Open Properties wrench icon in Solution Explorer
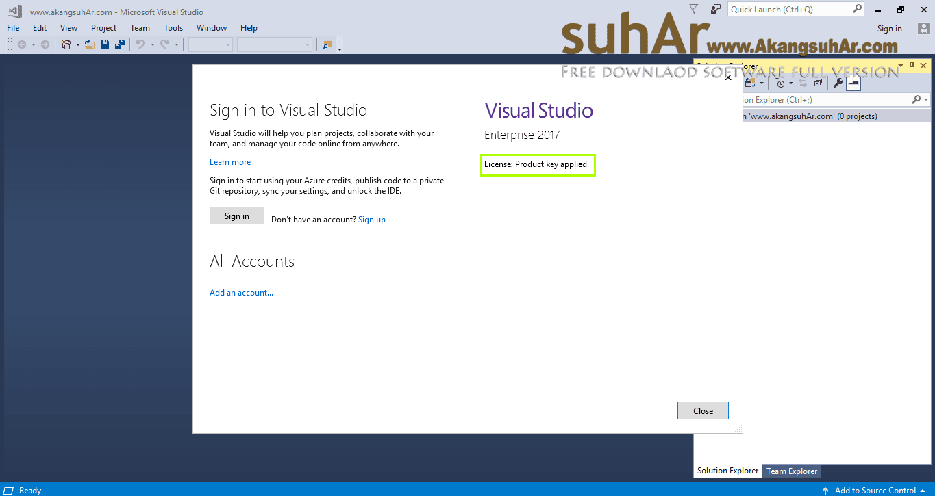 point(838,83)
